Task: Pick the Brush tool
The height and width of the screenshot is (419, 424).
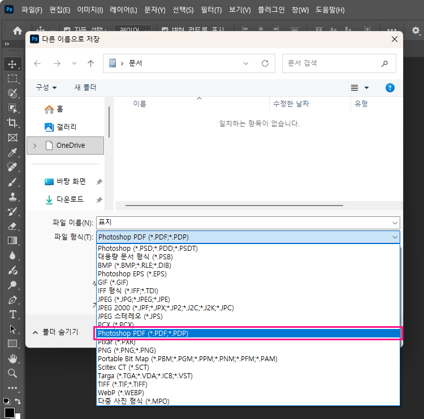Action: 12,182
